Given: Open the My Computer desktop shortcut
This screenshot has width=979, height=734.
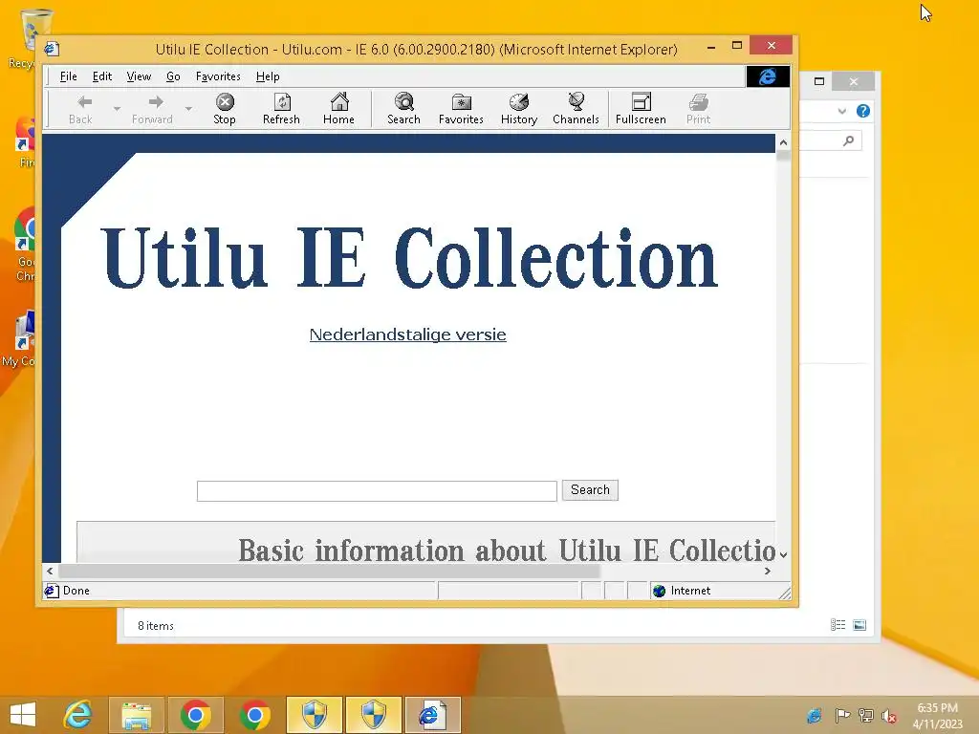Looking at the screenshot, I should coord(20,339).
